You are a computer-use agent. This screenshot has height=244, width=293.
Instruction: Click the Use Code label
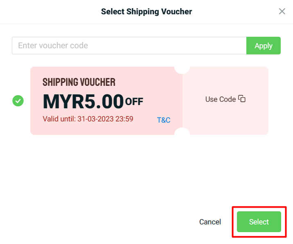[221, 99]
